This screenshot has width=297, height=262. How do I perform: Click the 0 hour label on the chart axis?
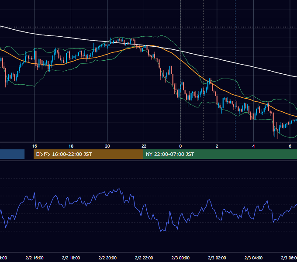coord(180,146)
